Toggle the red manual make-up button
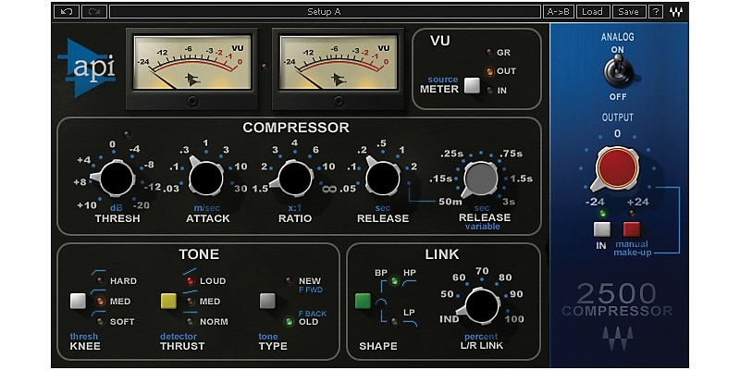 [x=632, y=229]
